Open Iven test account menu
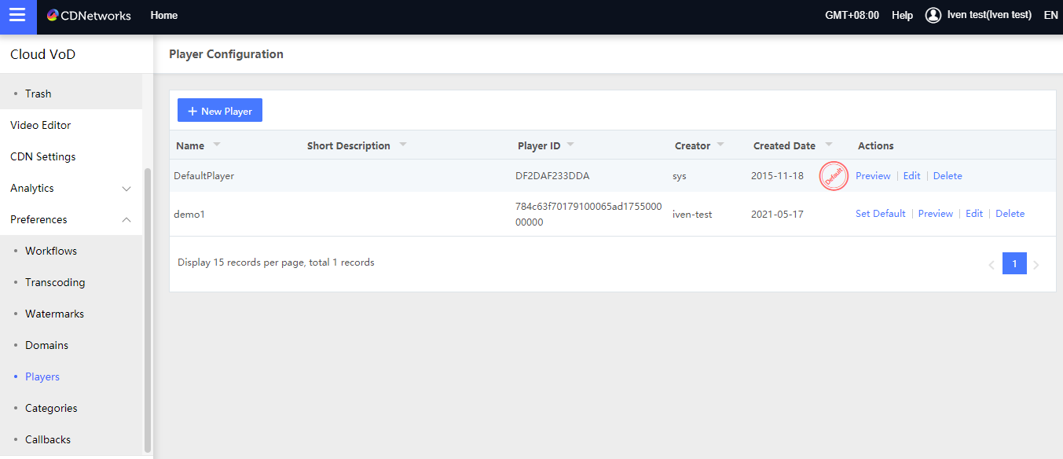The image size is (1063, 459). [989, 15]
